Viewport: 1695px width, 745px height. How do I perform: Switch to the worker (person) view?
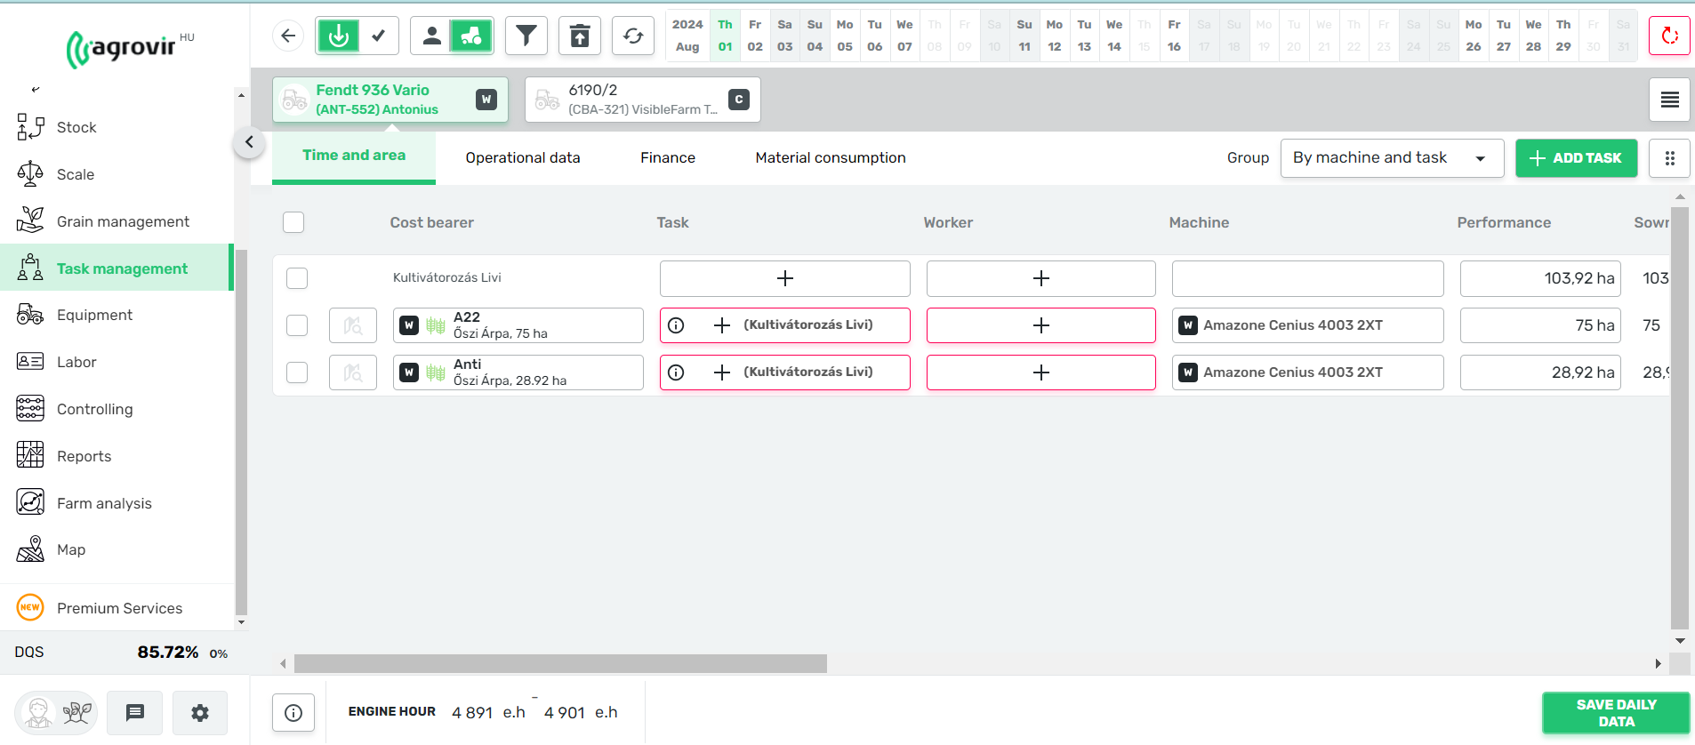(431, 36)
